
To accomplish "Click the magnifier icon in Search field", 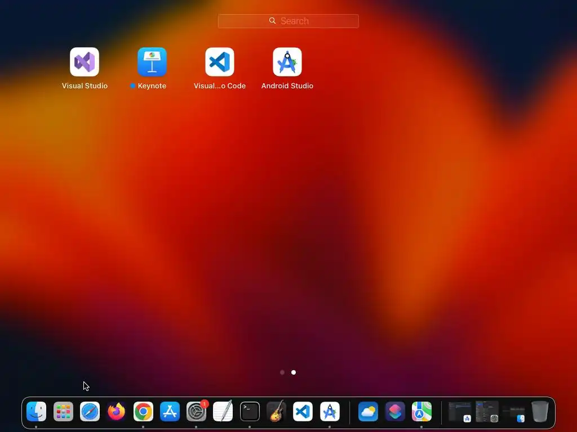I will click(272, 21).
